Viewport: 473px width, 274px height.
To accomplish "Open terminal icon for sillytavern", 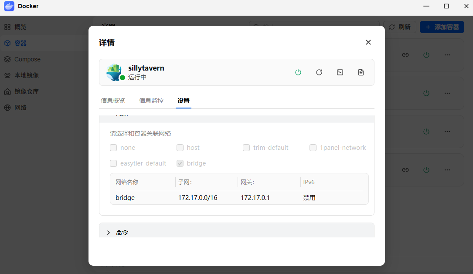I will pos(340,72).
